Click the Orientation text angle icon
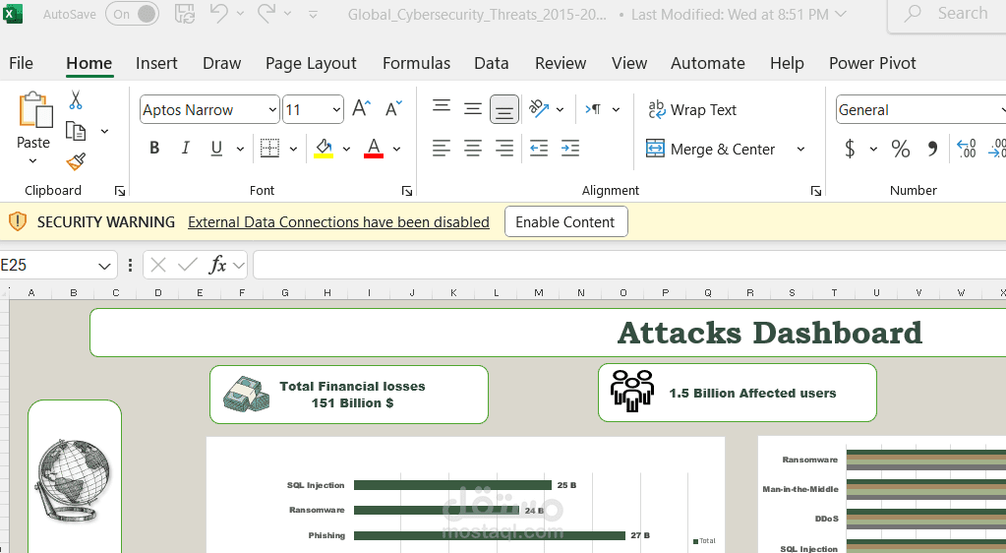 click(x=539, y=108)
